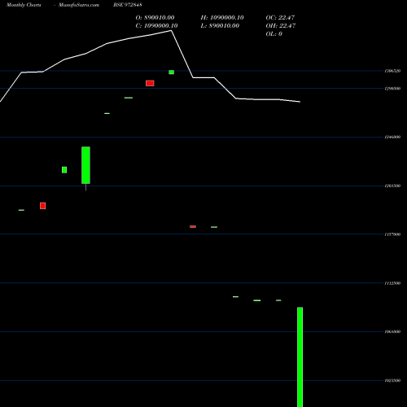Click the small green candle on the 1306520 line
This screenshot has width=407, height=407.
[x=172, y=72]
